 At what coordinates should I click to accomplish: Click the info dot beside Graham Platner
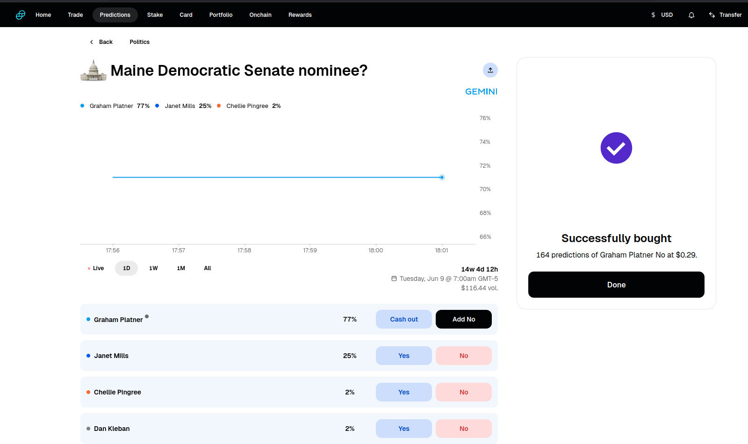[147, 316]
